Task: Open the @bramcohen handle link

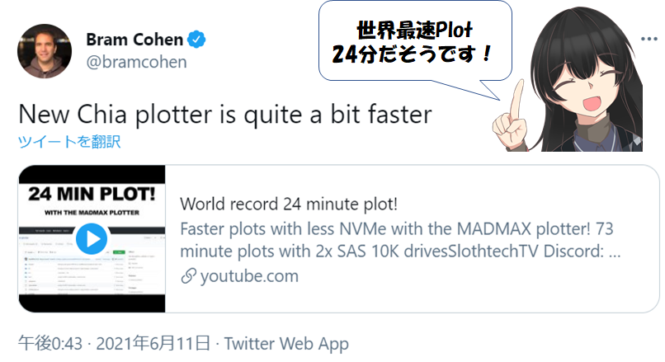Action: point(137,62)
